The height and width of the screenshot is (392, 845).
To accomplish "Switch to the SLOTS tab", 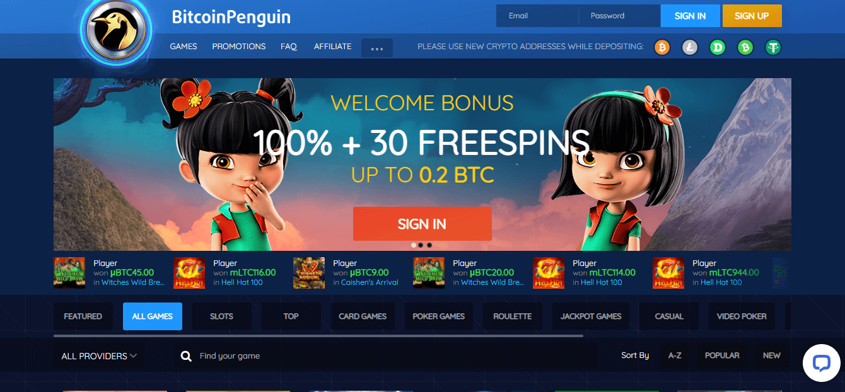I will point(221,316).
